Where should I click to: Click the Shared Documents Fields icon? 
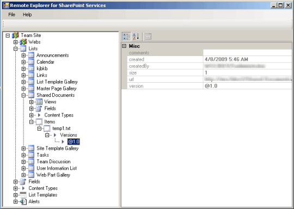point(39,108)
